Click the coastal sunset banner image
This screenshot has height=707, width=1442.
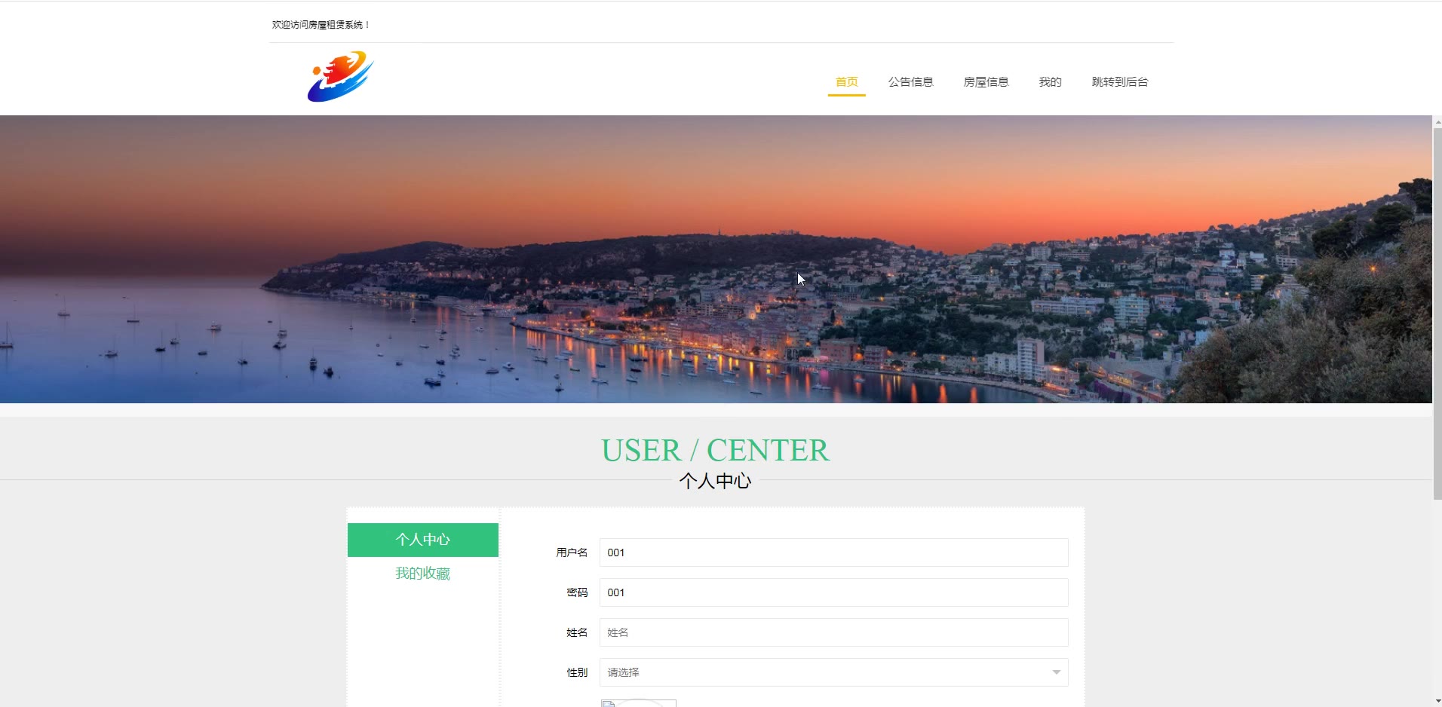point(716,259)
